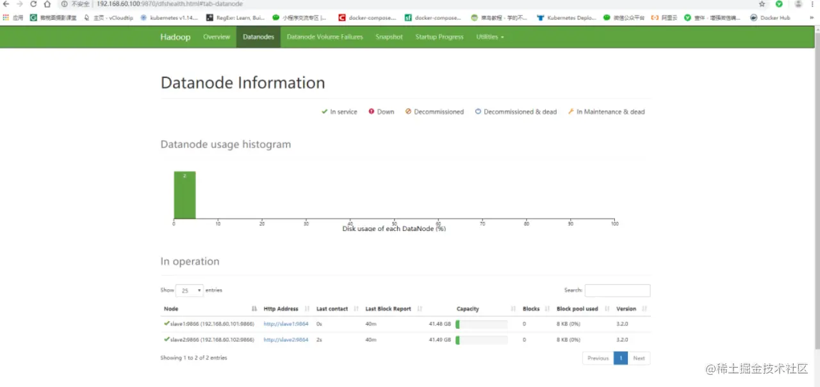The height and width of the screenshot is (387, 820).
Task: Open the RegExr: Learn, Bui... bookmark
Action: [x=235, y=18]
